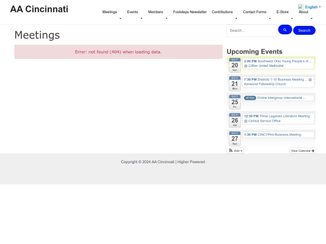Open the English language dropdown
The image size is (326, 244).
coord(313,7)
